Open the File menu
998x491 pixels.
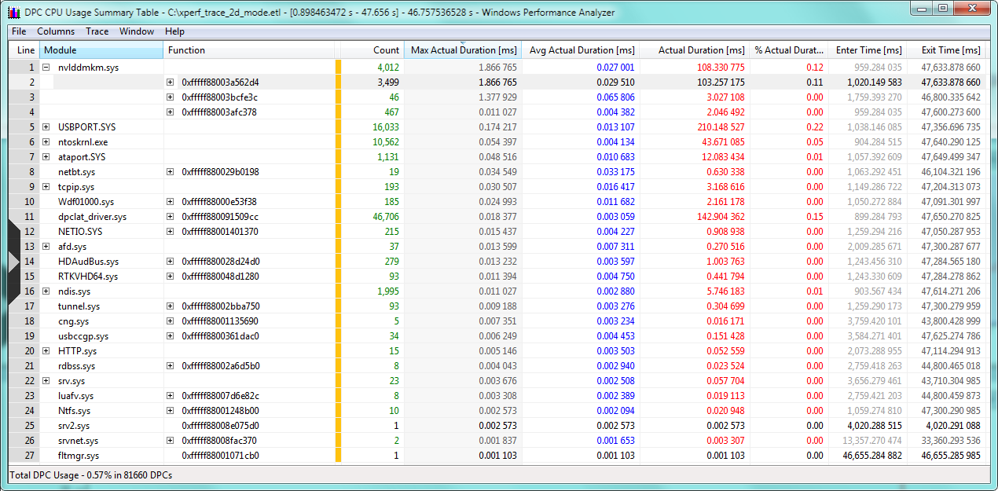19,31
